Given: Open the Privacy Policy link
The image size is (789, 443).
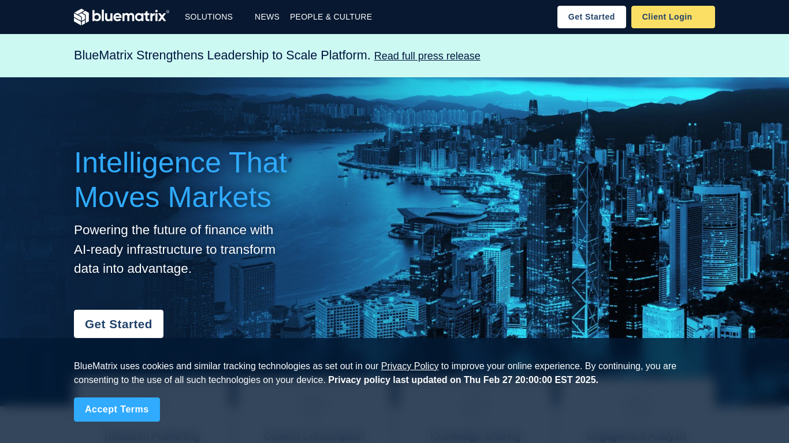Looking at the screenshot, I should [410, 366].
